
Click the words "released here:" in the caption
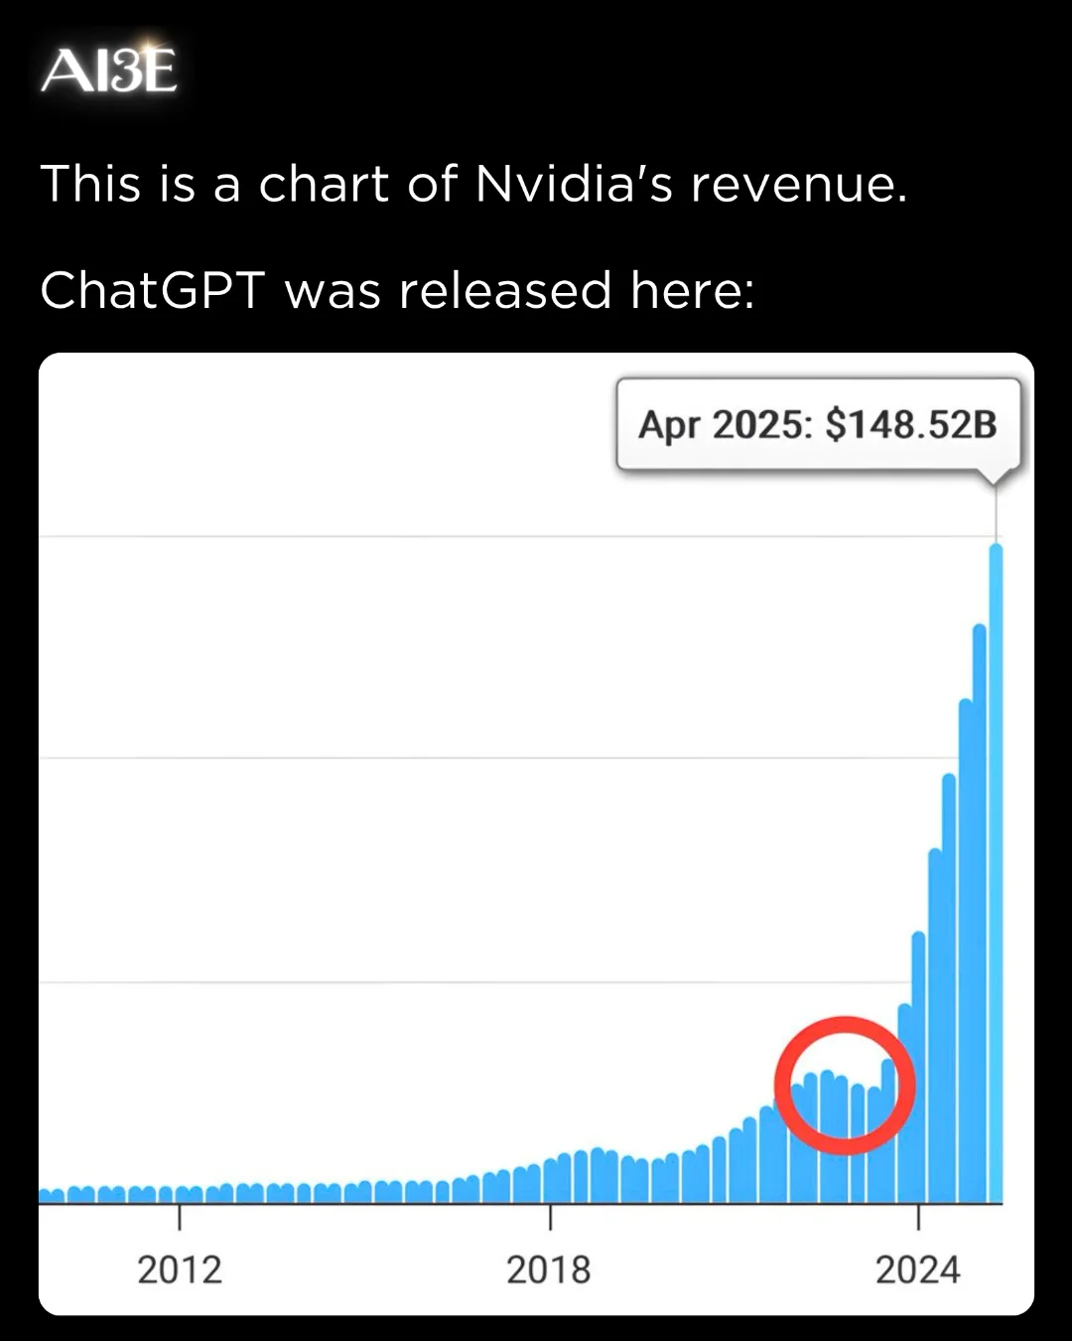576,291
